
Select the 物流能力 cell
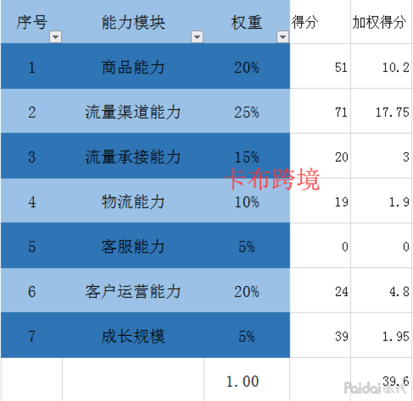click(x=133, y=201)
